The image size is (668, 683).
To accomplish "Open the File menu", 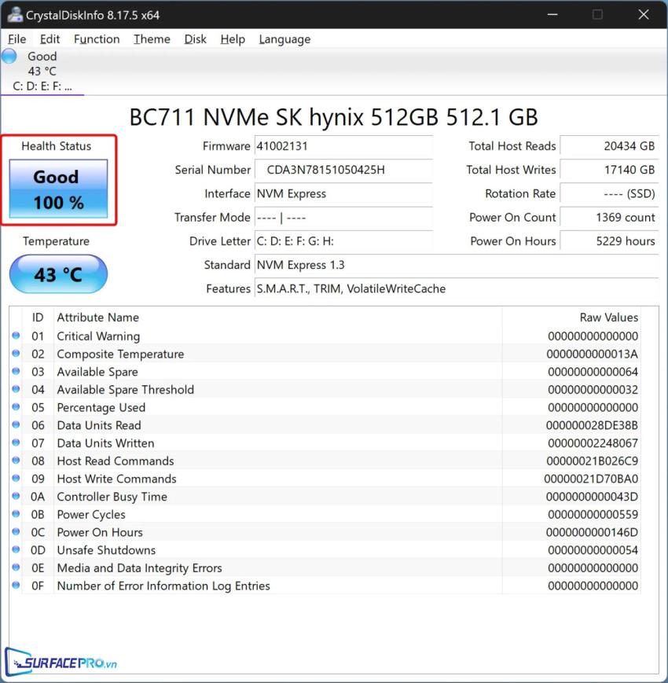I will click(x=17, y=39).
